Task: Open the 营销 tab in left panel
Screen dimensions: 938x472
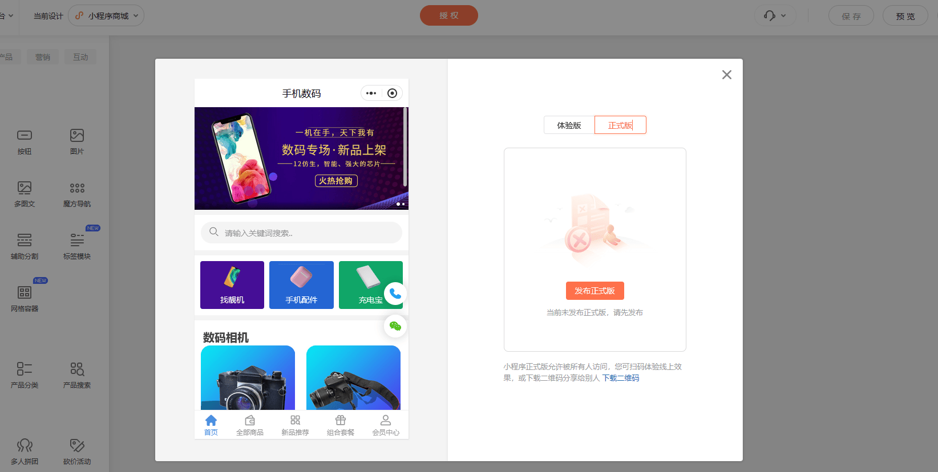Action: (43, 57)
